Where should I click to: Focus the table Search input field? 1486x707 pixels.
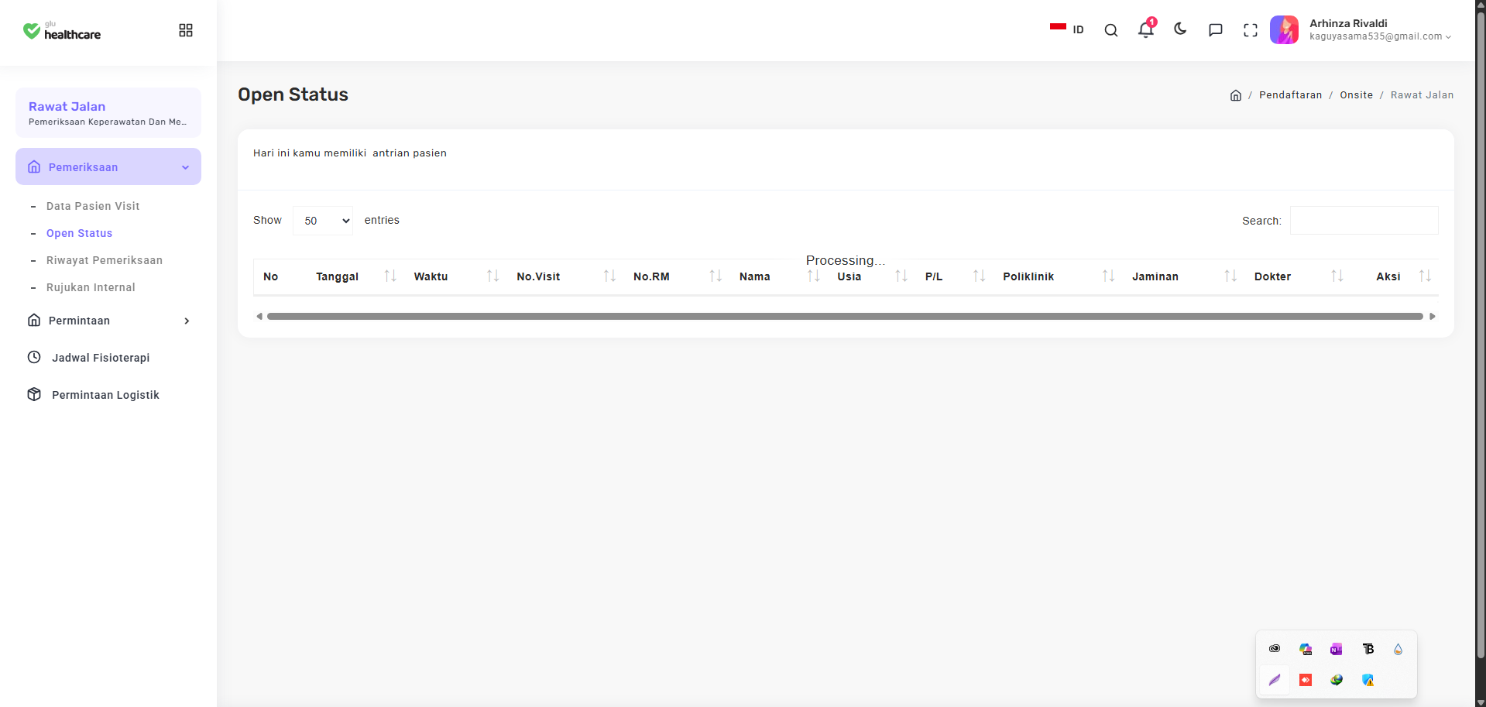pos(1364,221)
